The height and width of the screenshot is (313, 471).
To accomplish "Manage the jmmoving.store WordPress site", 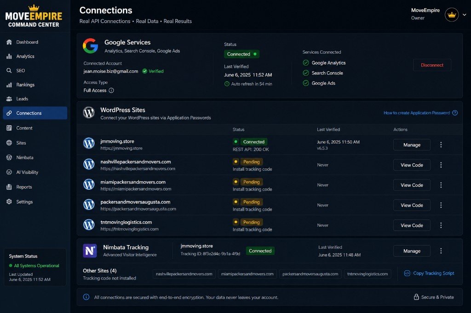I will tap(412, 145).
